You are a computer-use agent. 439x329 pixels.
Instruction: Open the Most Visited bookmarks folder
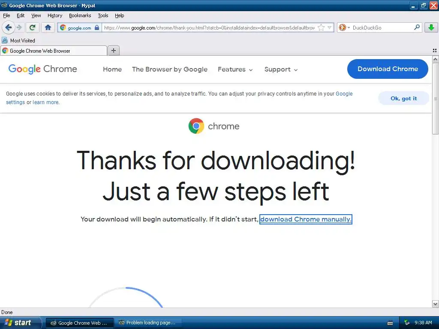pyautogui.click(x=18, y=41)
